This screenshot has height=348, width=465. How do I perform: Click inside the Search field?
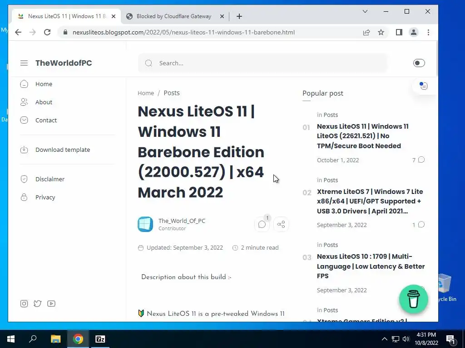coord(263,63)
